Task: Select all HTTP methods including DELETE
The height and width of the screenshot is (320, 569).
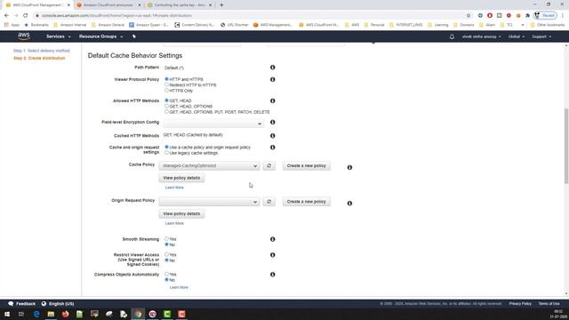Action: coord(166,112)
